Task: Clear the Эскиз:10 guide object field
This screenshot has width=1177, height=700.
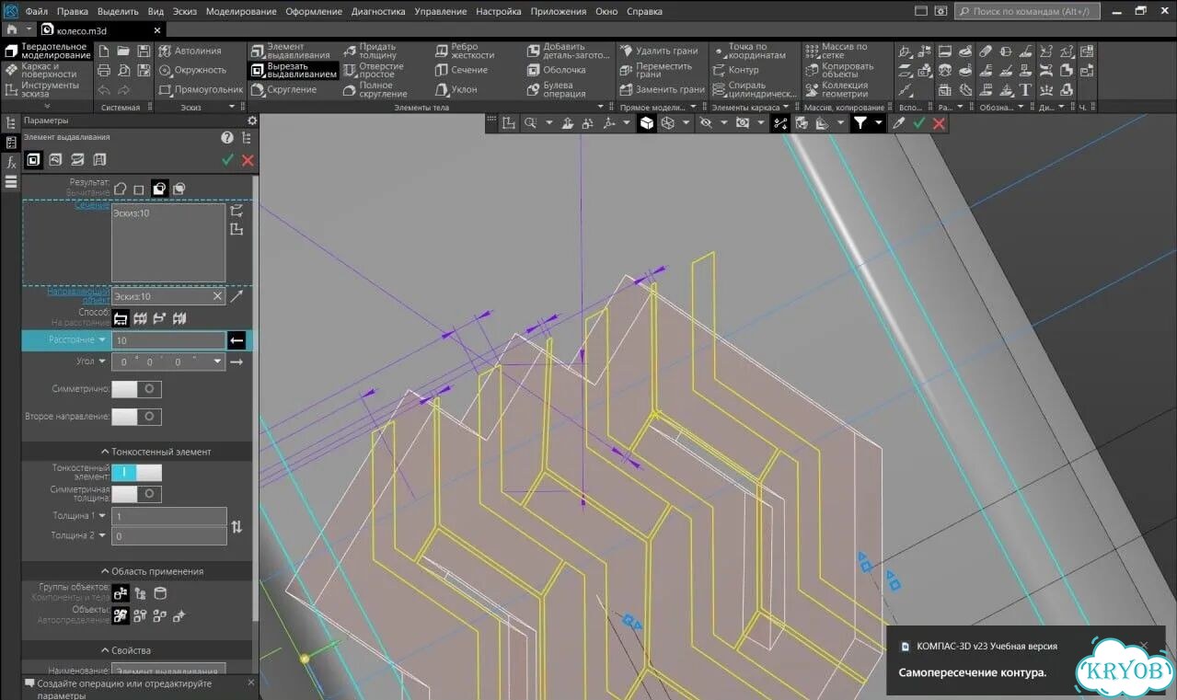Action: pyautogui.click(x=217, y=296)
